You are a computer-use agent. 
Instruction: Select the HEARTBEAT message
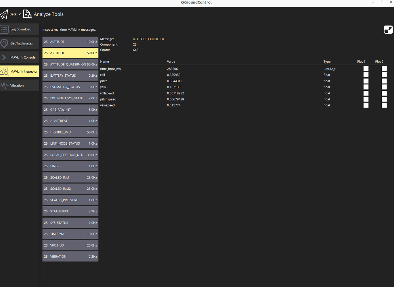point(70,121)
